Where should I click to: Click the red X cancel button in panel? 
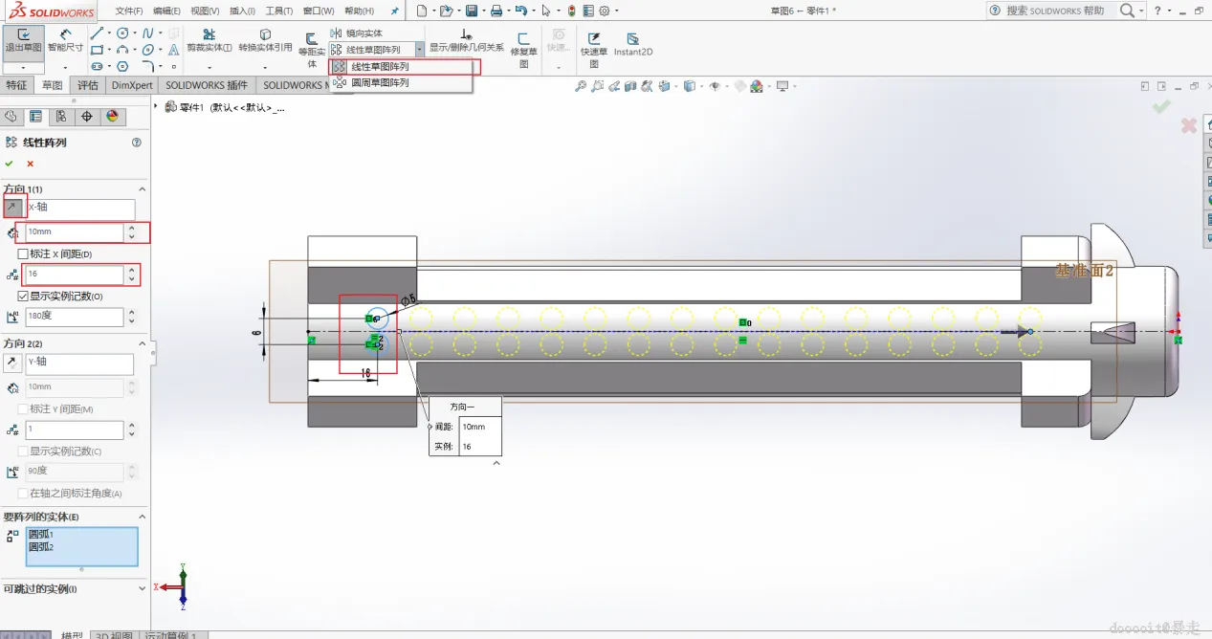coord(30,164)
